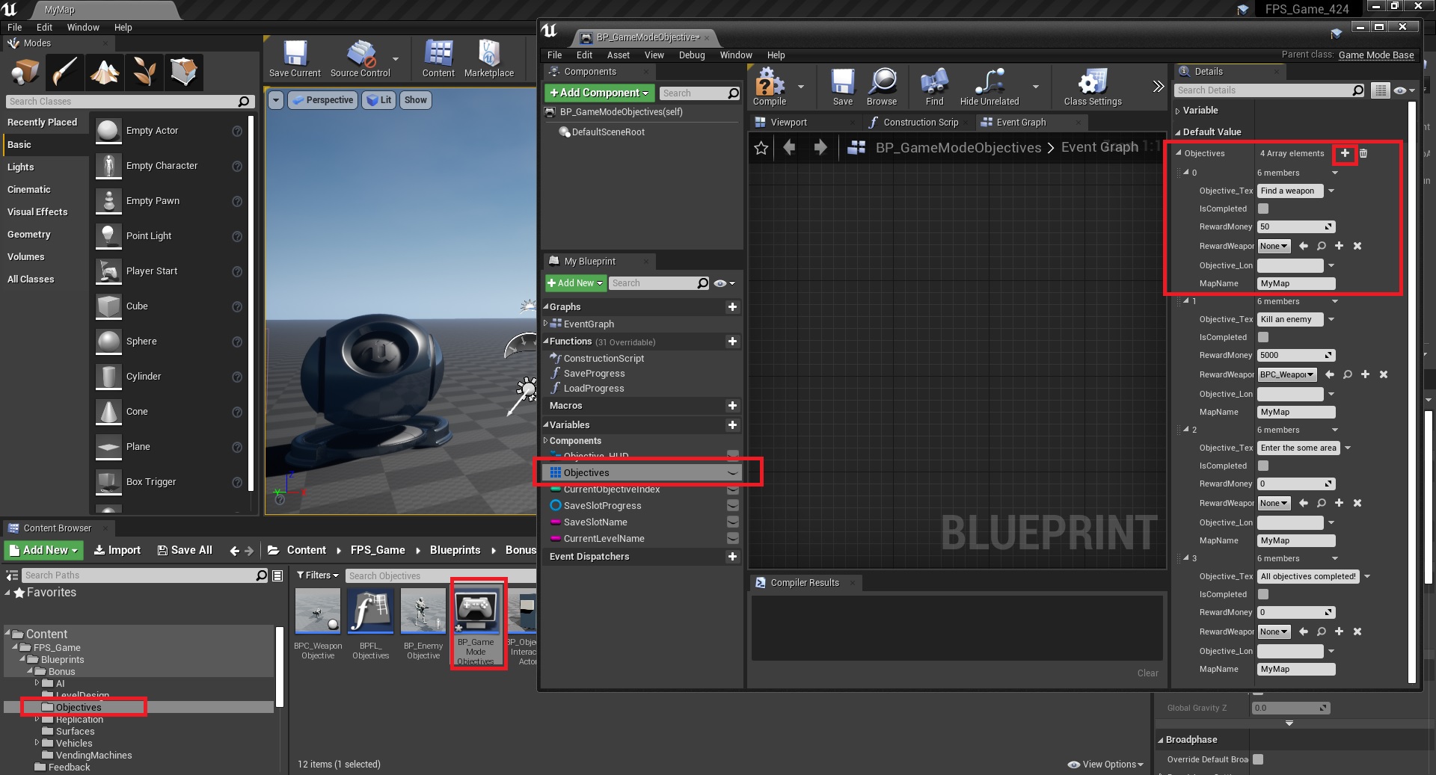
Task: Toggle IsCompleted checkbox for objective 0
Action: (1263, 209)
